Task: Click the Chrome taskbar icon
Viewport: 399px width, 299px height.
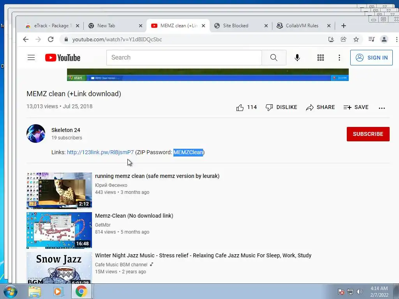Action: pyautogui.click(x=81, y=291)
